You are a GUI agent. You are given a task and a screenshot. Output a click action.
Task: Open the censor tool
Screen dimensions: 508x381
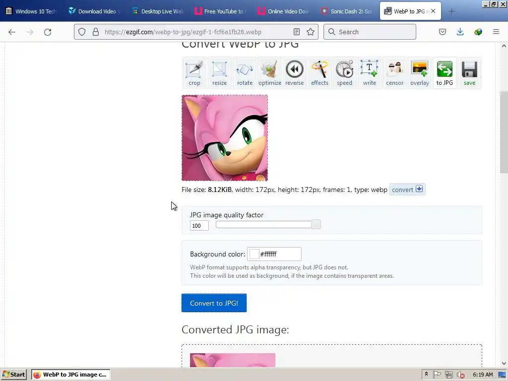394,73
